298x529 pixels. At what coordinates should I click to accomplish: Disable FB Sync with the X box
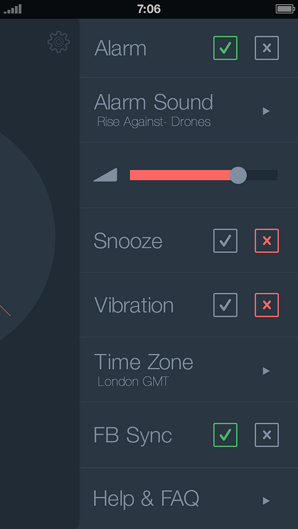click(x=267, y=435)
